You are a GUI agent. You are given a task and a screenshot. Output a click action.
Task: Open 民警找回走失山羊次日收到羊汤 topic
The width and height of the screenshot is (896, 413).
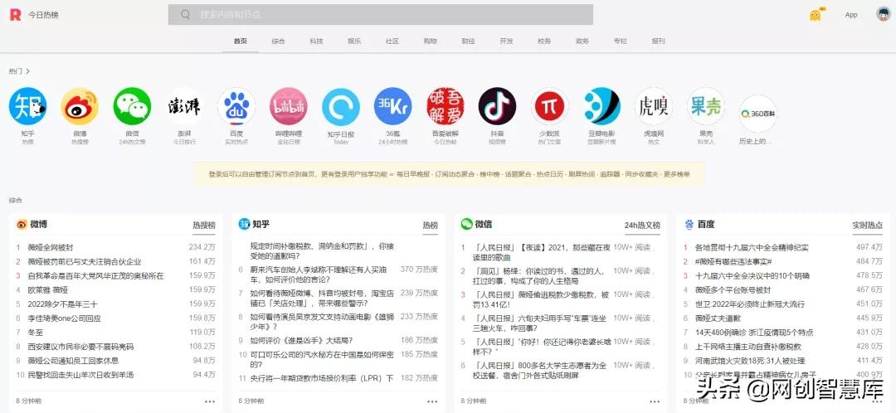coord(80,375)
